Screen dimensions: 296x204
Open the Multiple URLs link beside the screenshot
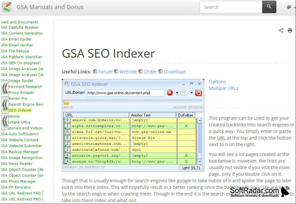(x=224, y=88)
